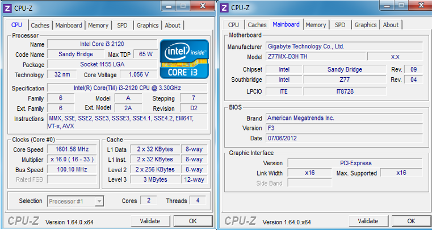
Task: Click the specification 'i3-2120 CPU @ 3.30GHz' field
Action: pos(127,88)
